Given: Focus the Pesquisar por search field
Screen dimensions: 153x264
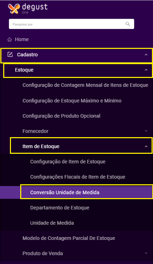Looking at the screenshot, I should [72, 24].
